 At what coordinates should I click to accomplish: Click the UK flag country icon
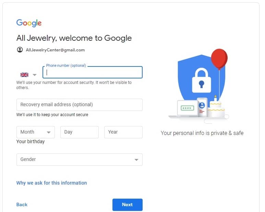pos(24,75)
